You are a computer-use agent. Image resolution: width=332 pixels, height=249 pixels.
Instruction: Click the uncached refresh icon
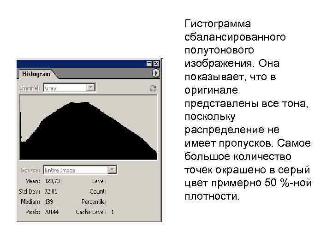(153, 88)
